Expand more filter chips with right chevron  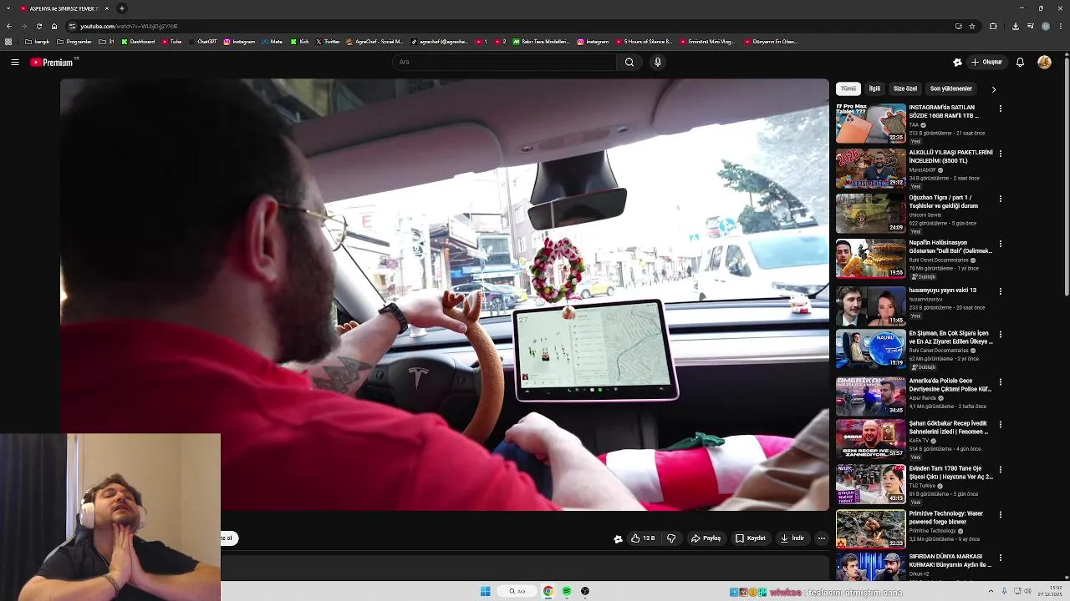pos(993,88)
